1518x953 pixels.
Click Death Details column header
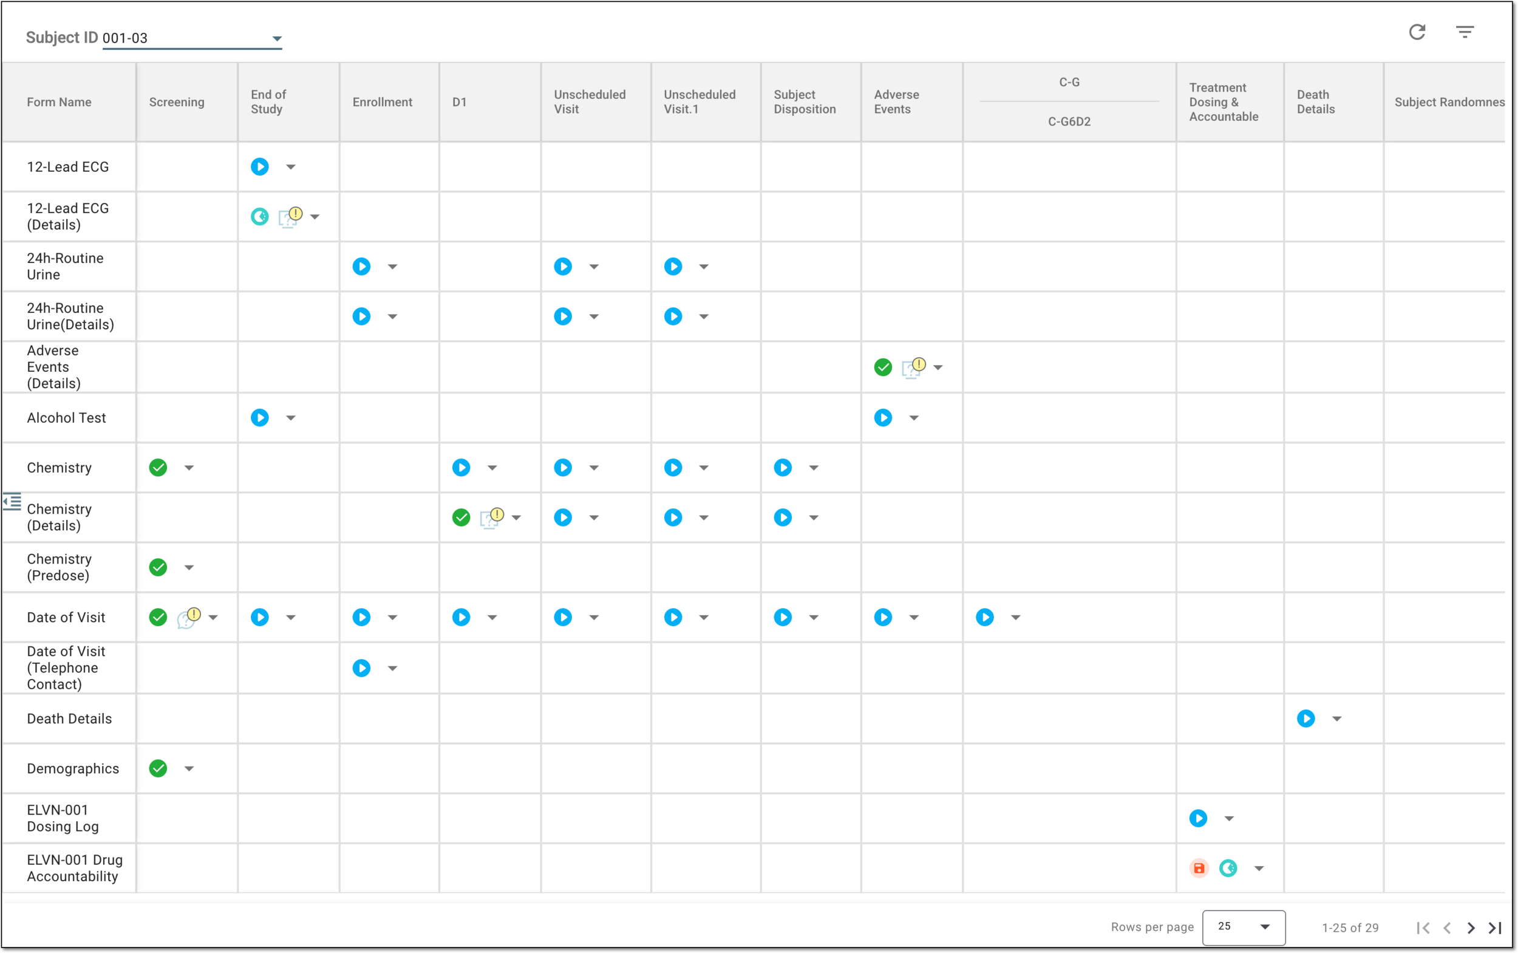1316,102
